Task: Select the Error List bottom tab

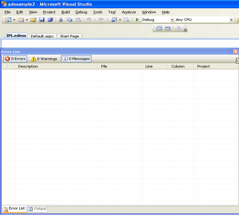Action: click(x=14, y=209)
